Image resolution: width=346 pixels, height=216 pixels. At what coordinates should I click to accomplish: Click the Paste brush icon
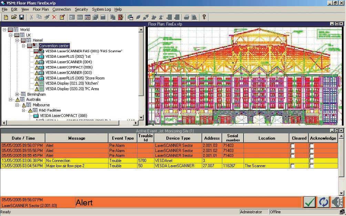click(47, 17)
